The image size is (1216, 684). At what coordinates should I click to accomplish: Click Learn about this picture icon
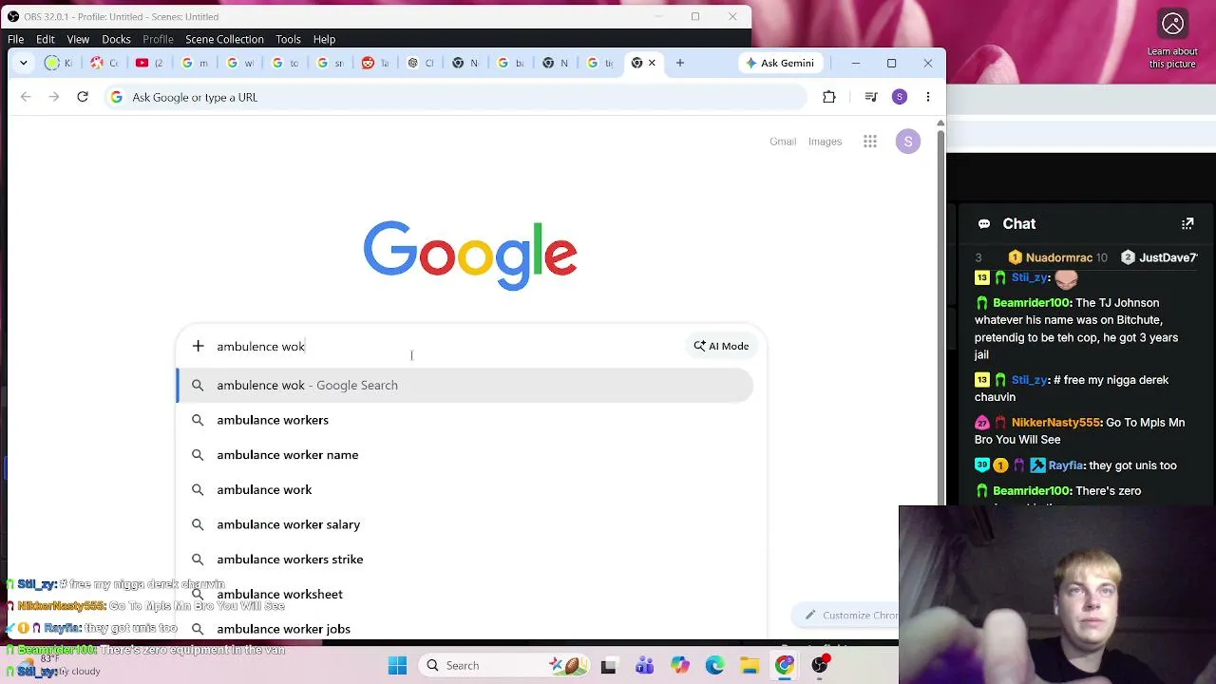click(x=1173, y=24)
